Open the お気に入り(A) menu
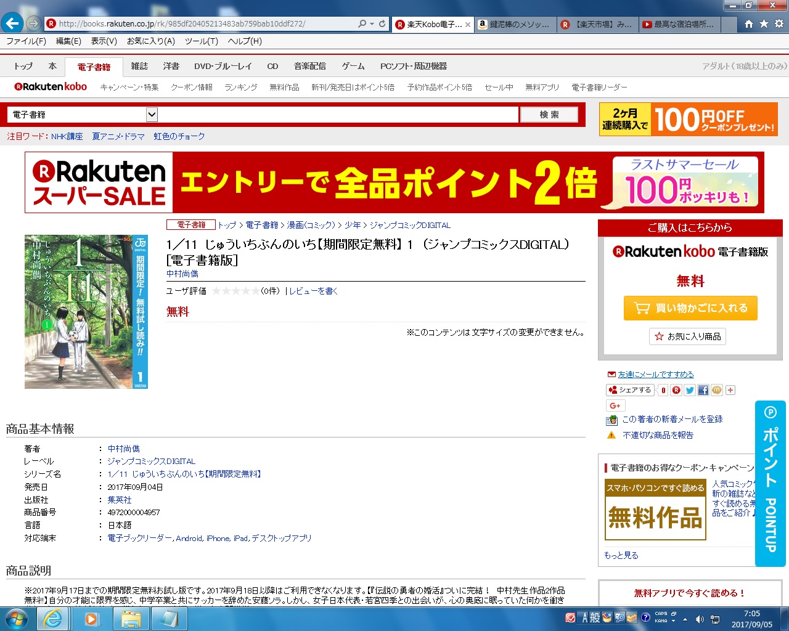Screen dimensions: 789x631 pyautogui.click(x=151, y=41)
